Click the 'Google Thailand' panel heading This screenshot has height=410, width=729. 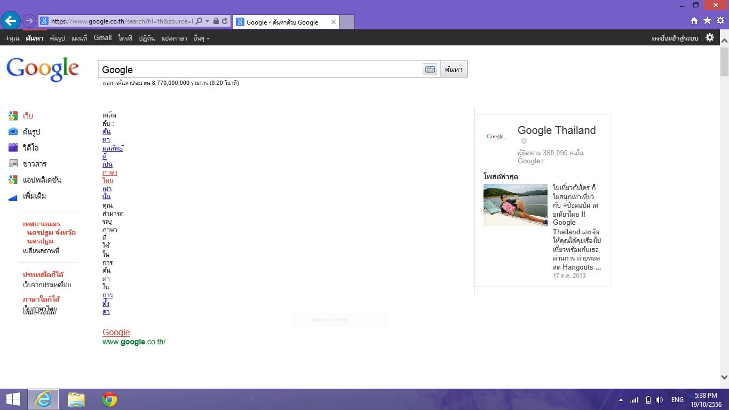click(557, 130)
